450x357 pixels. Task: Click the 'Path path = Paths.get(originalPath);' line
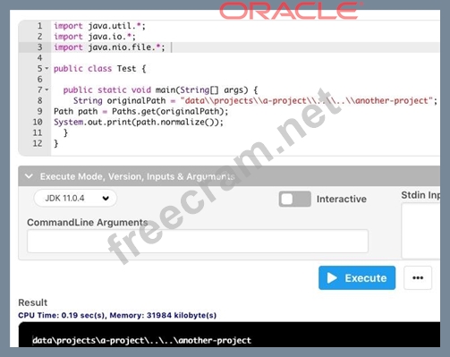point(140,111)
